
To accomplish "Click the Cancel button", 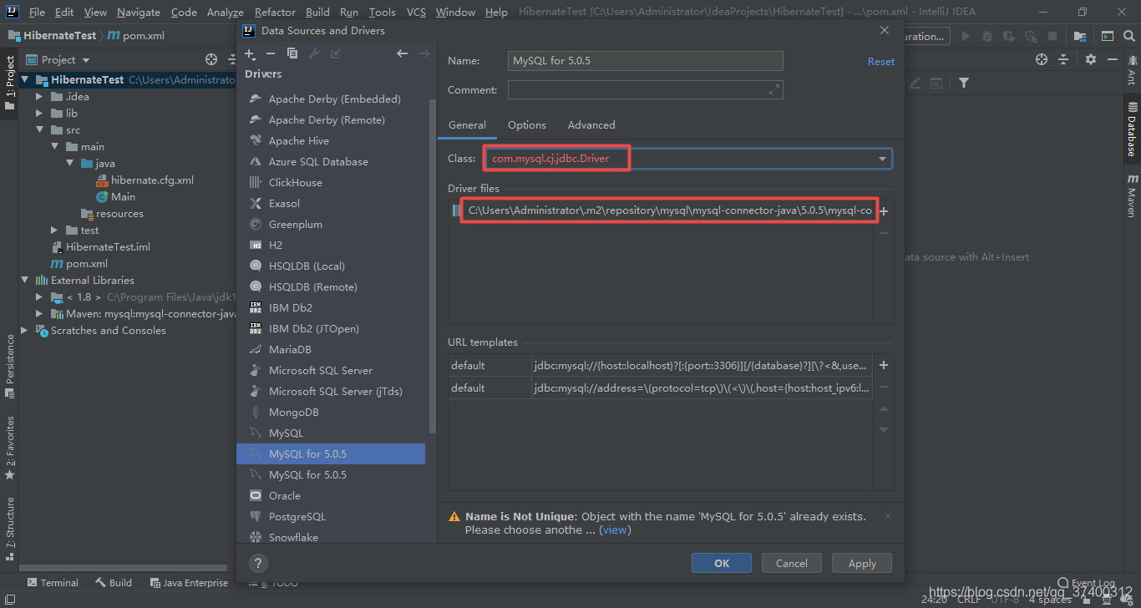I will (x=792, y=563).
